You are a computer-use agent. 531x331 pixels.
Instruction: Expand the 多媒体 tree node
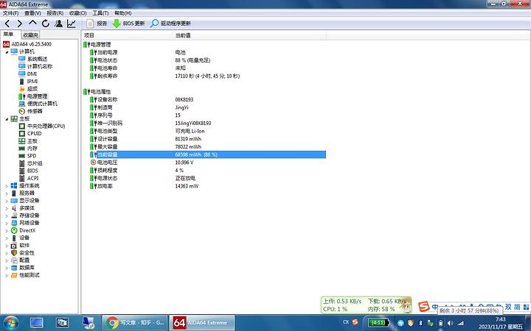(x=7, y=208)
